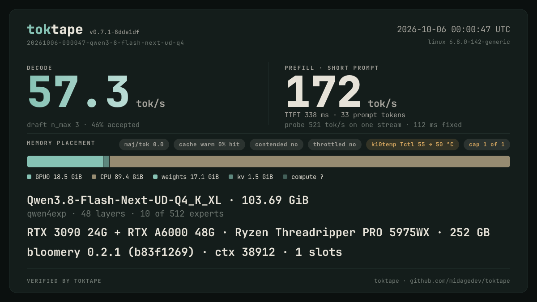Viewport: 537px width, 302px height.
Task: Click the DECODE section label
Action: [x=39, y=68]
